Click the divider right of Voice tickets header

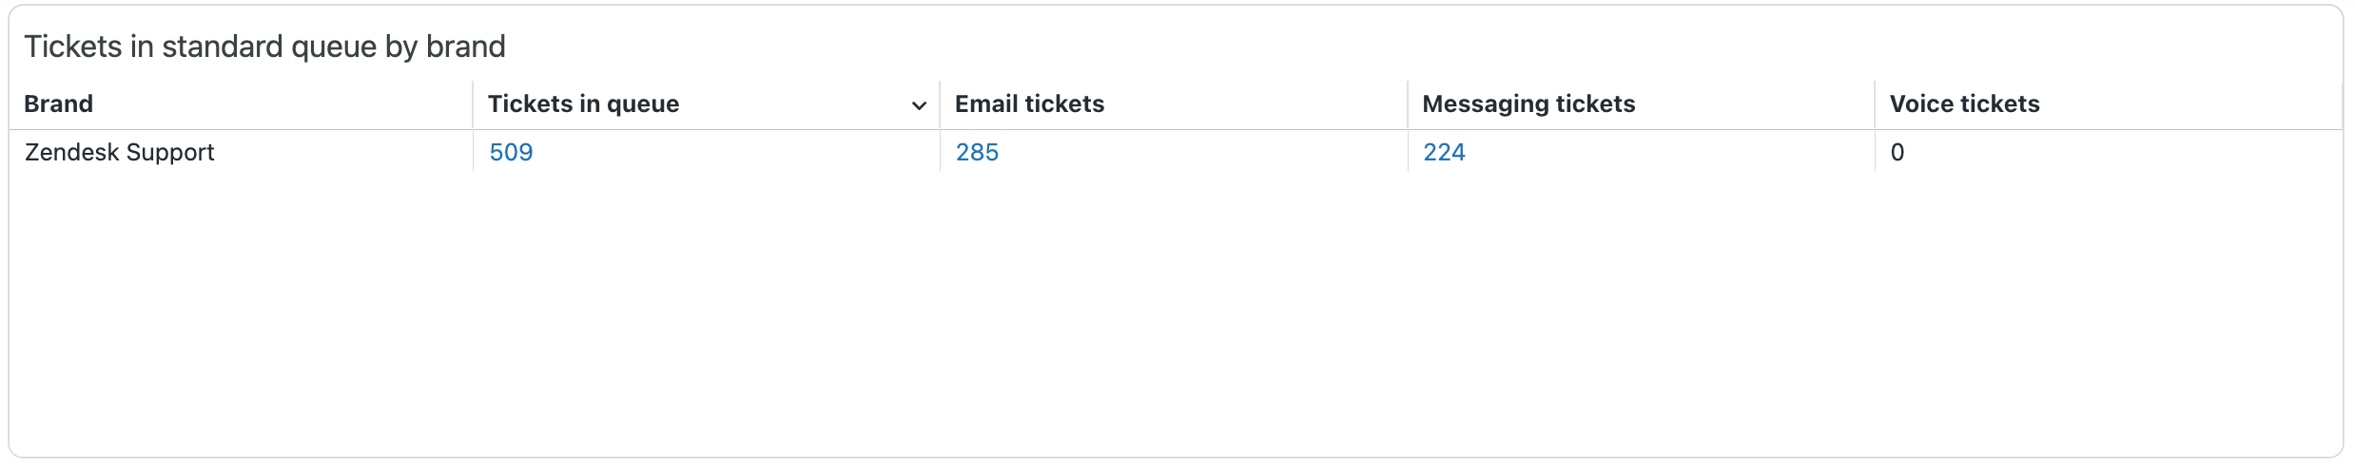tap(2341, 104)
